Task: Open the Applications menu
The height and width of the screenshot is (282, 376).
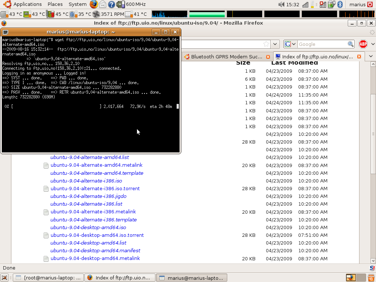Action: click(27, 4)
